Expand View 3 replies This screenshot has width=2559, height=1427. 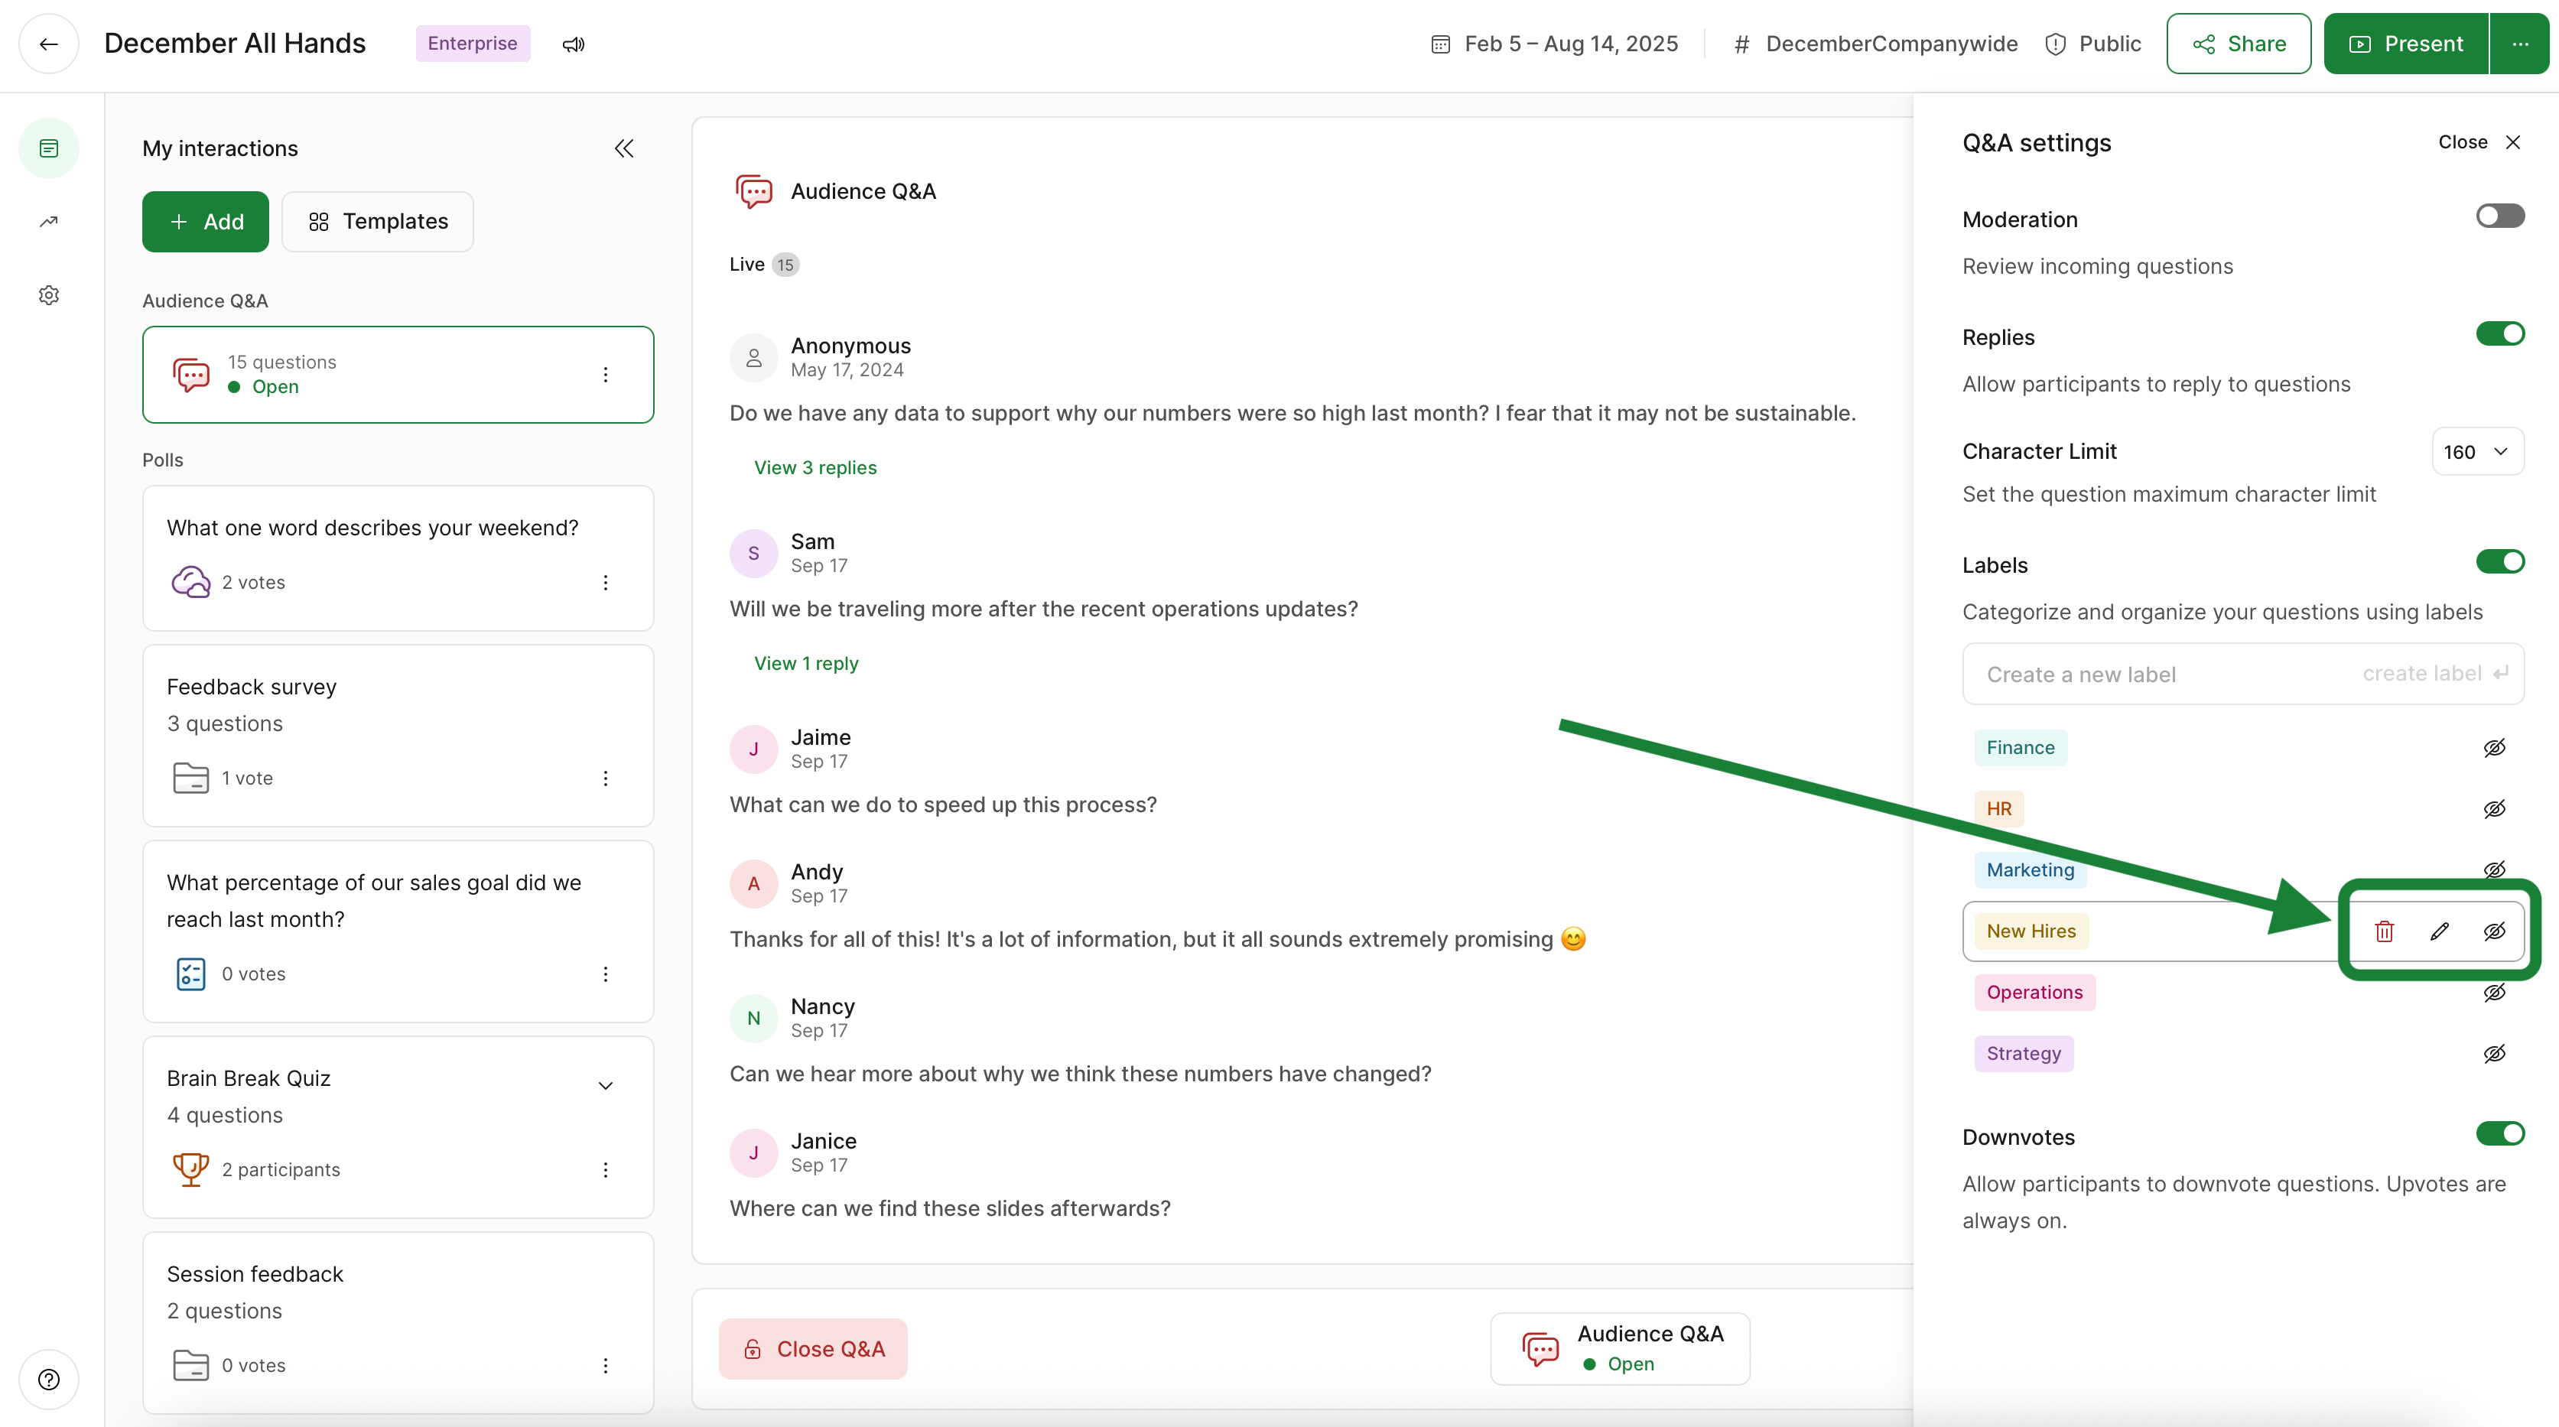[815, 468]
